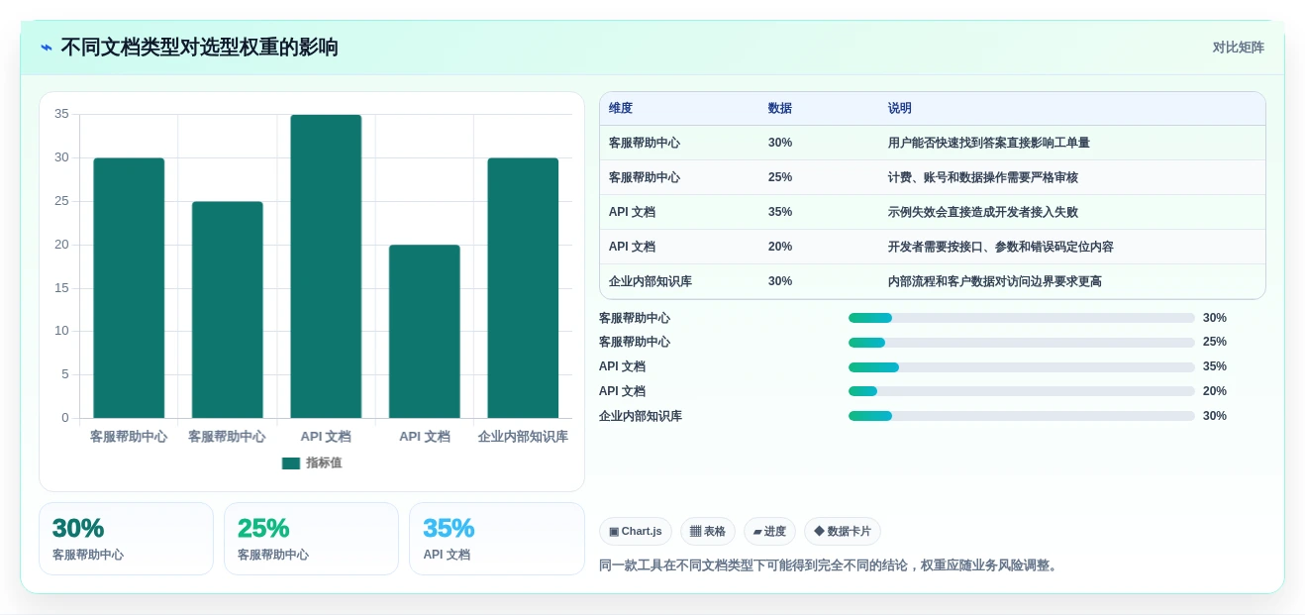Select the tallest API 文档 bar reaching 35
Image resolution: width=1305 pixels, height=615 pixels.
[x=326, y=266]
